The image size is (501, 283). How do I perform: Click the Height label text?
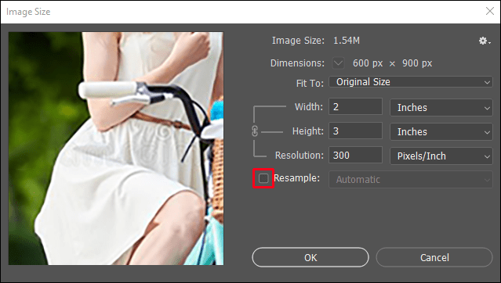click(308, 131)
